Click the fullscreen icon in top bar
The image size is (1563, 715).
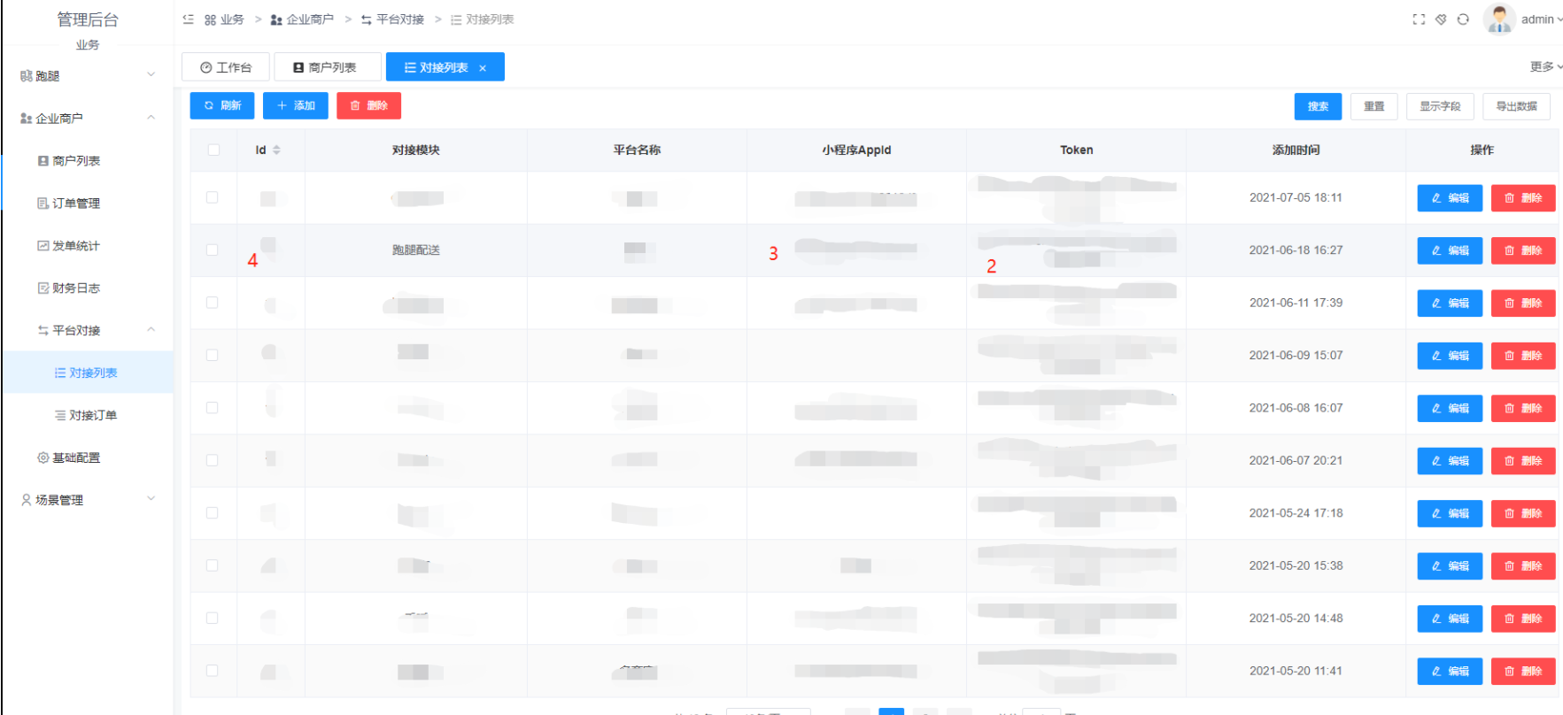coord(1419,19)
